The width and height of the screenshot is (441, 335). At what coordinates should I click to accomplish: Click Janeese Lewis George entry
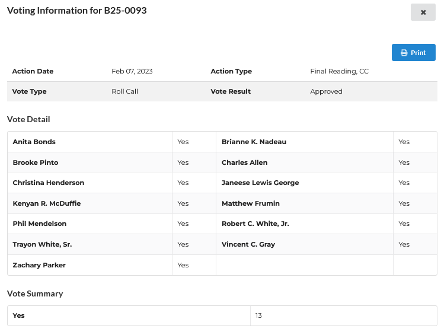pyautogui.click(x=260, y=183)
